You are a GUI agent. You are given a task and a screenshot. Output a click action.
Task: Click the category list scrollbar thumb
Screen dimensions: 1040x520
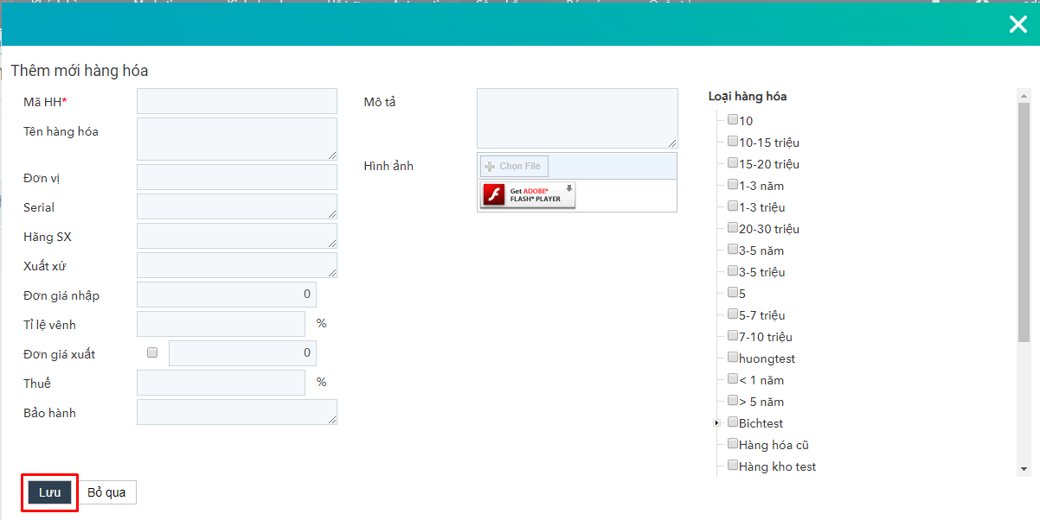(1024, 222)
